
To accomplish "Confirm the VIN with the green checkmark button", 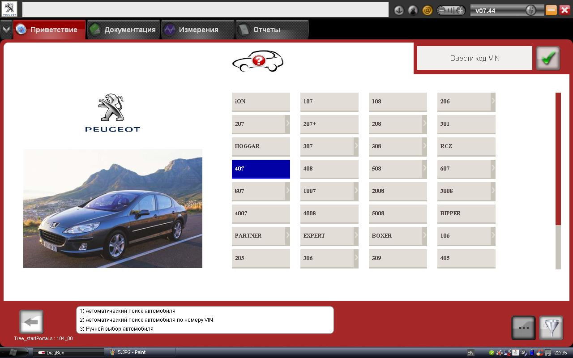I will click(x=548, y=58).
